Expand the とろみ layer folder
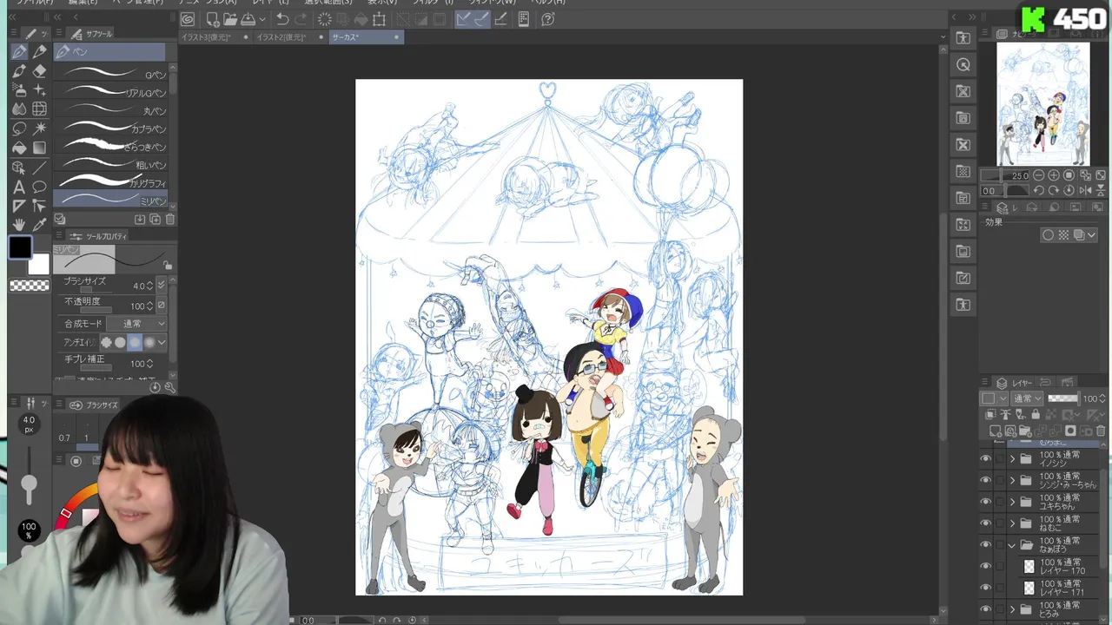This screenshot has height=625, width=1112. click(x=1012, y=609)
